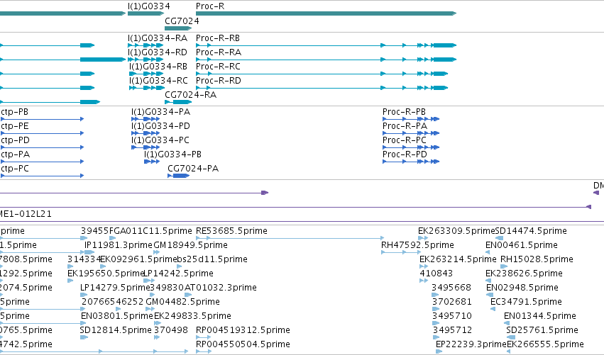Select the ctp-PD protein label

[x=15, y=140]
